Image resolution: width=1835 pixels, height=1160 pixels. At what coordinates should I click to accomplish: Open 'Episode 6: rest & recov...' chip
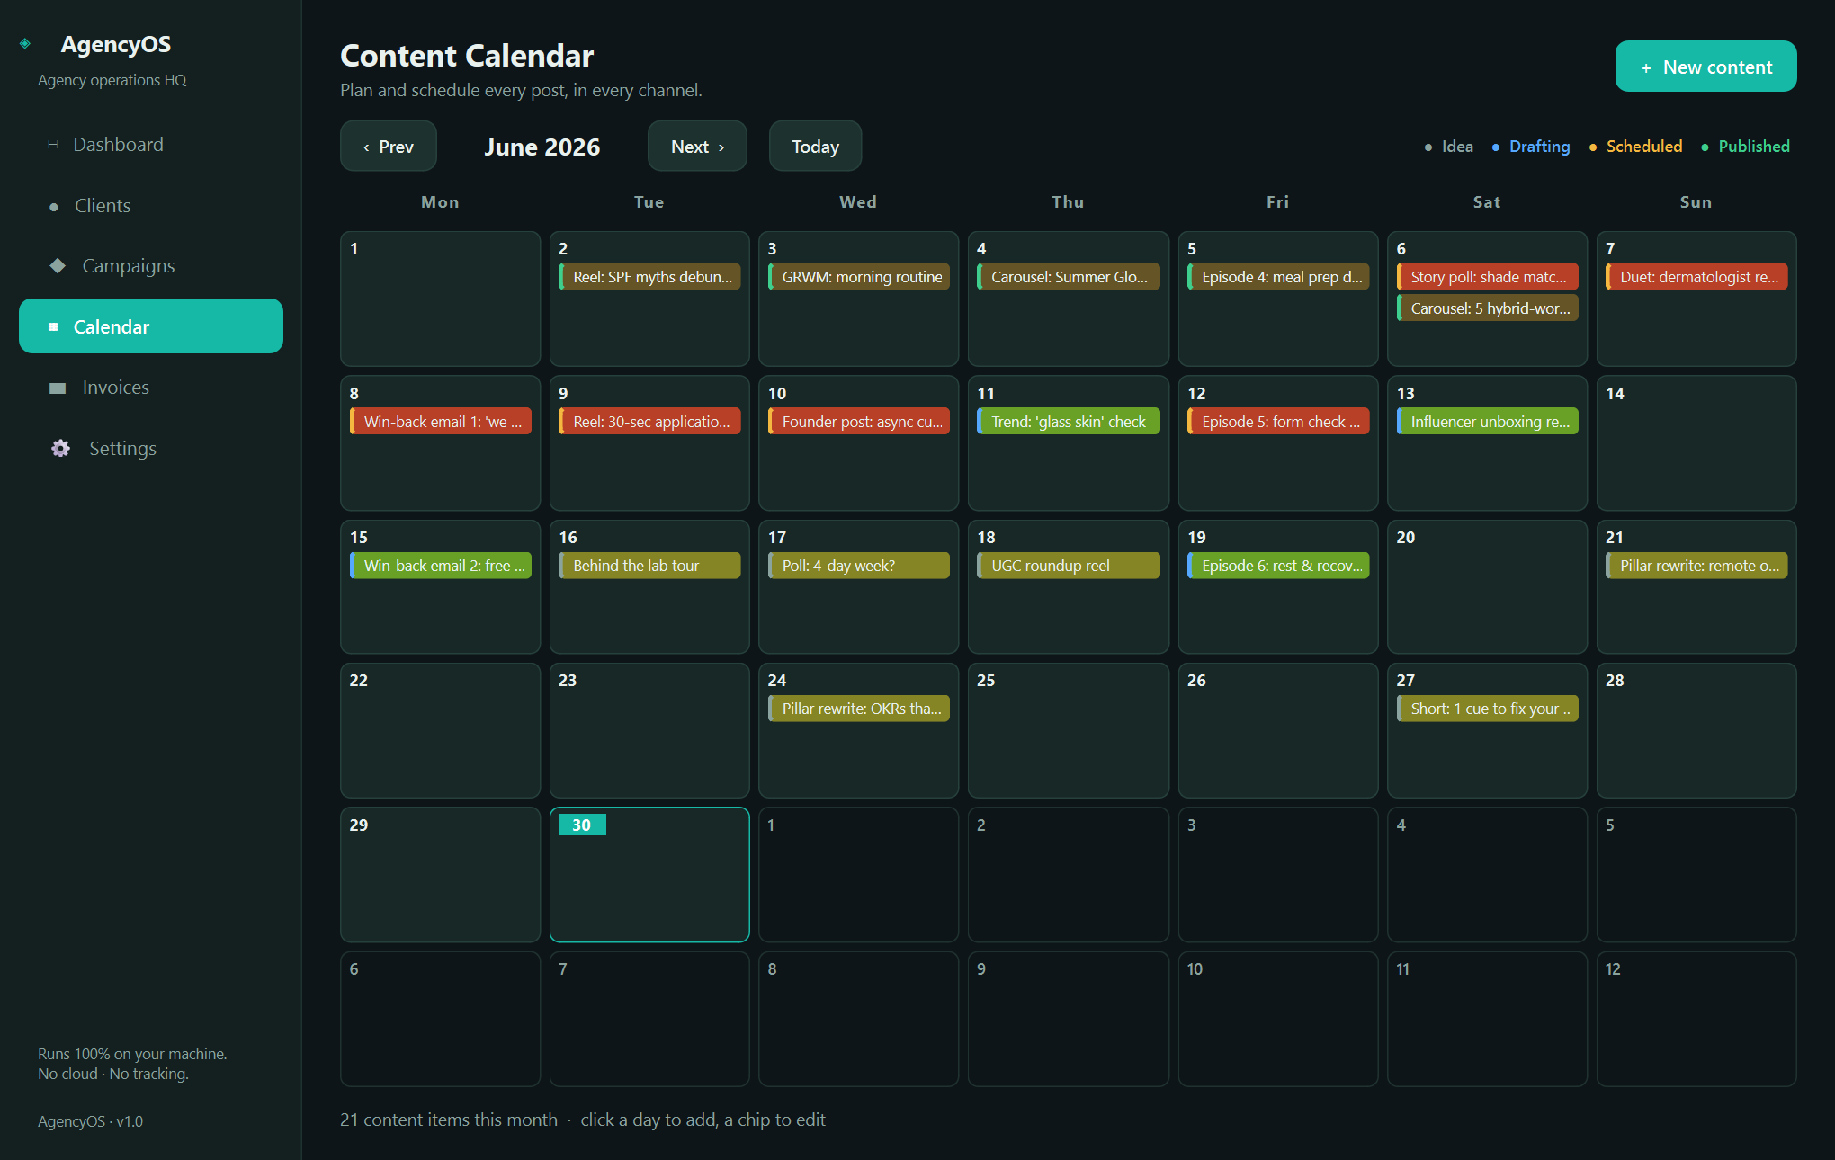click(x=1278, y=566)
